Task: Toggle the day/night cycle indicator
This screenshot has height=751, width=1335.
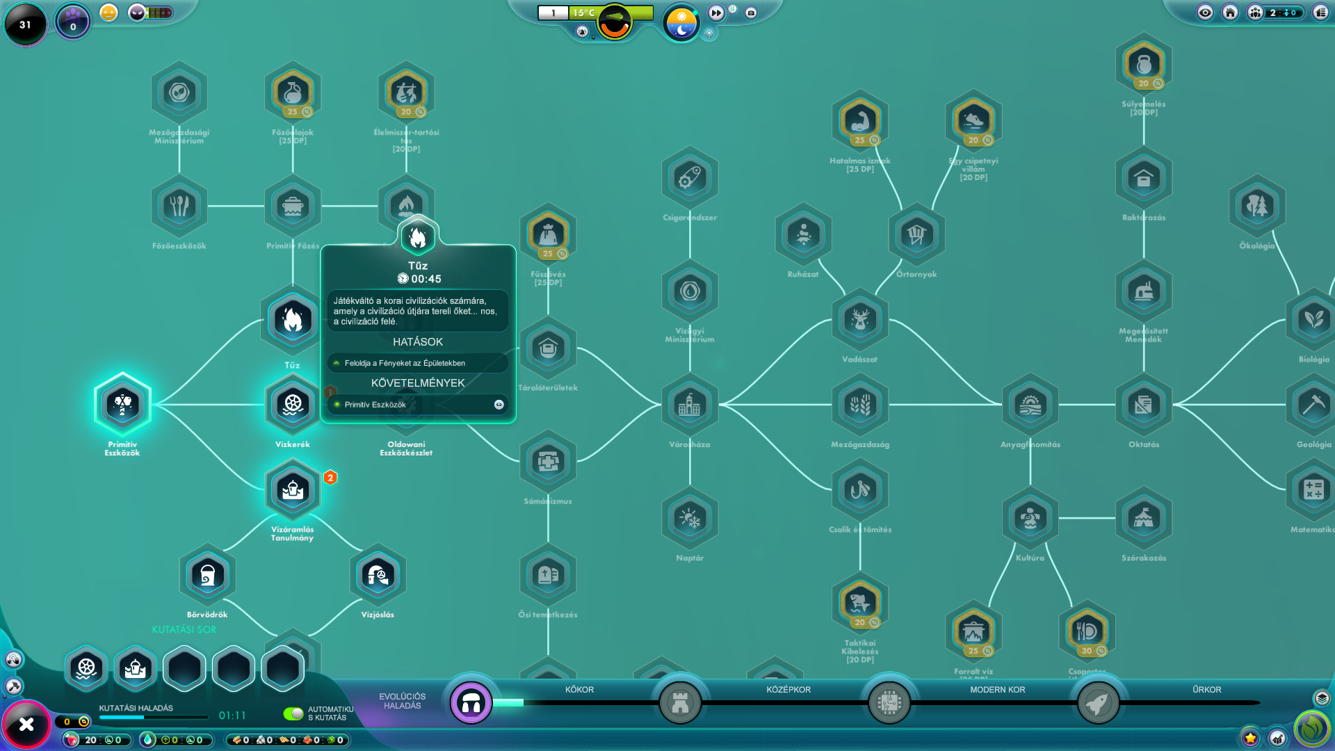Action: pyautogui.click(x=681, y=23)
